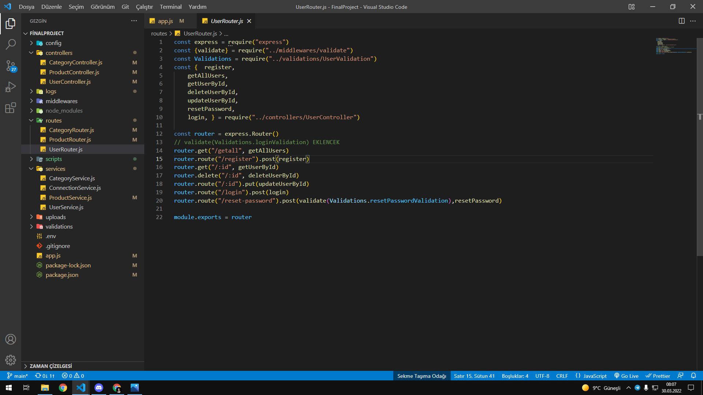The height and width of the screenshot is (395, 703).
Task: Click the main* git branch button
Action: coord(18,376)
